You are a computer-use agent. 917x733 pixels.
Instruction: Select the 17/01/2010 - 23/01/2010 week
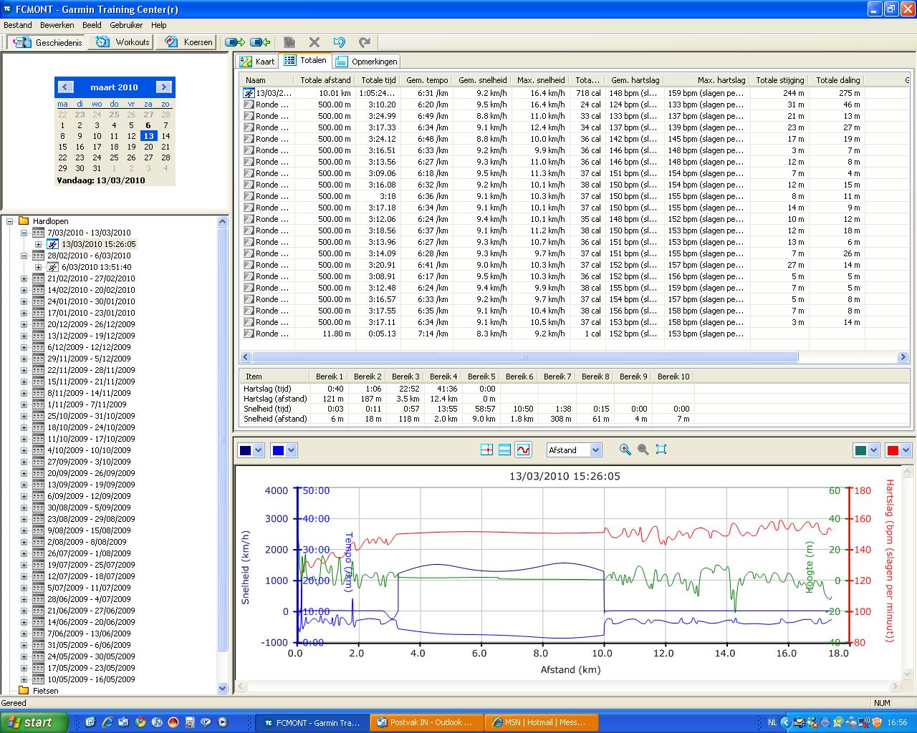point(91,313)
